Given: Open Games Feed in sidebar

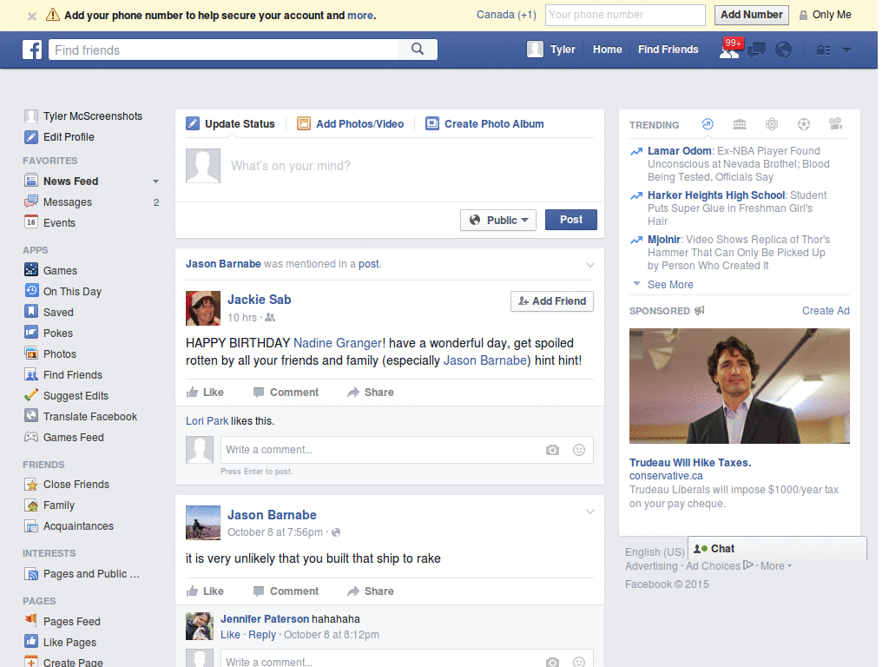Looking at the screenshot, I should [x=64, y=438].
